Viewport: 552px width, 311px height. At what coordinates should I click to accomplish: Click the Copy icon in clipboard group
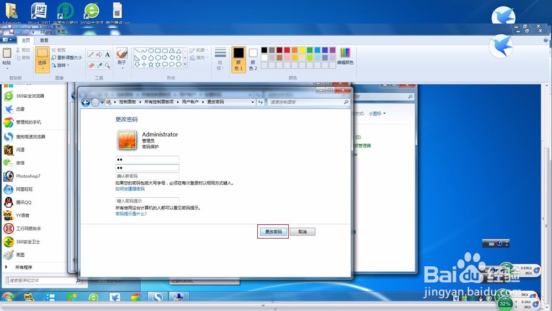pyautogui.click(x=18, y=57)
